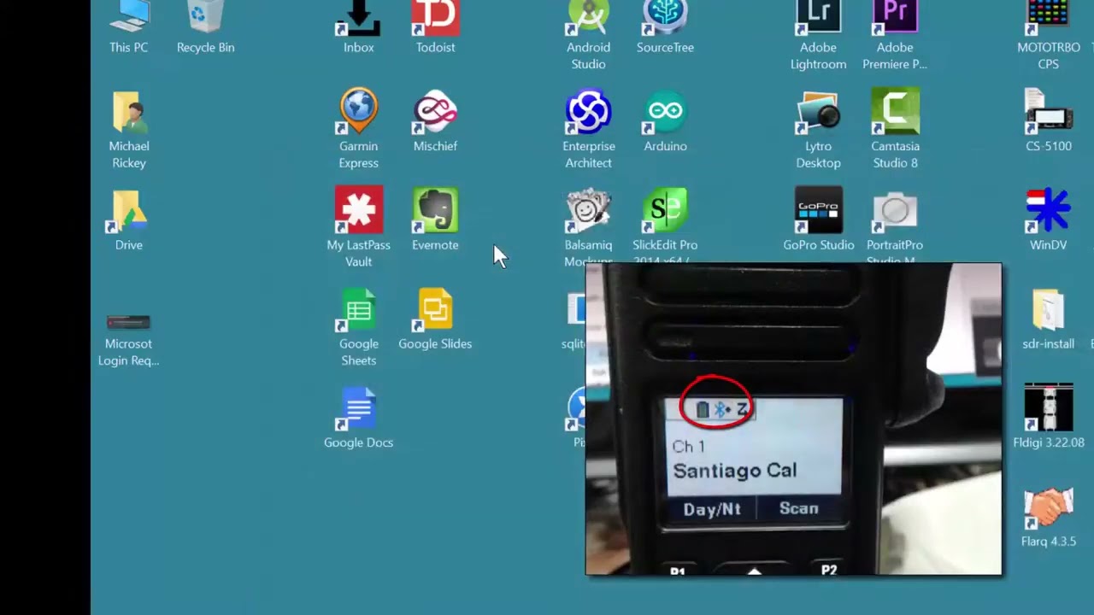Open Google Slides shortcut
The image size is (1094, 615).
(435, 319)
